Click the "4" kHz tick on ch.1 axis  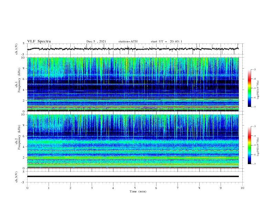pos(24,90)
